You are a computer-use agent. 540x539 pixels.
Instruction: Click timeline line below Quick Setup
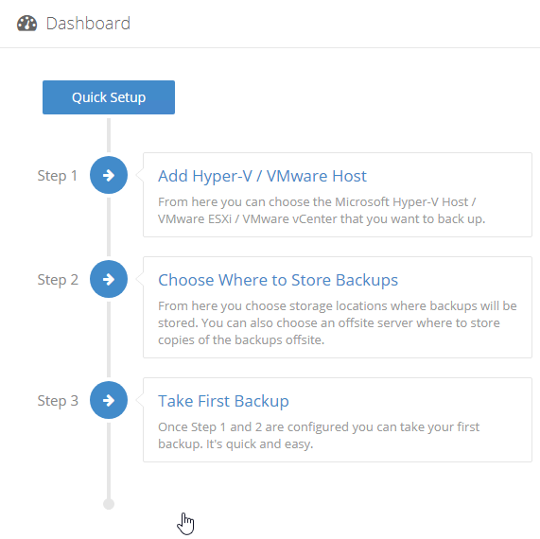click(109, 135)
